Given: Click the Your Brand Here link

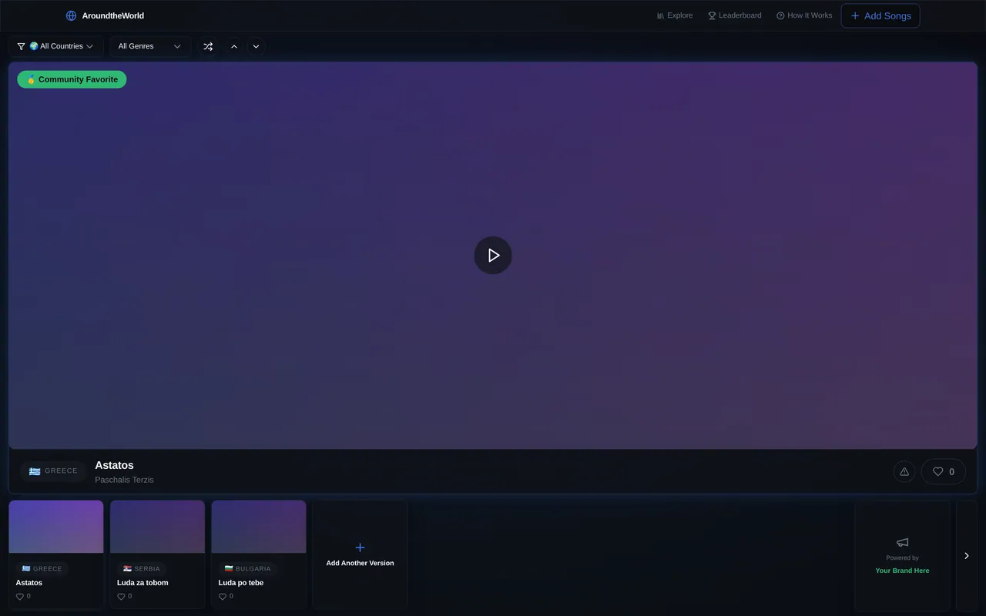Looking at the screenshot, I should point(902,571).
